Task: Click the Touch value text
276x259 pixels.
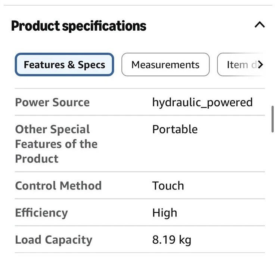Action: (x=168, y=186)
